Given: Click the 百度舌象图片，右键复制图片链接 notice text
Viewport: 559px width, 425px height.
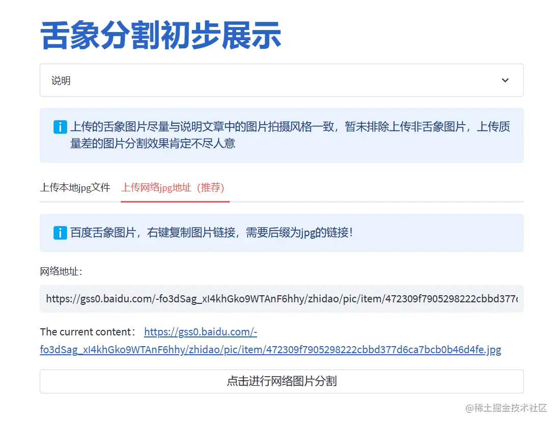Looking at the screenshot, I should tap(211, 233).
